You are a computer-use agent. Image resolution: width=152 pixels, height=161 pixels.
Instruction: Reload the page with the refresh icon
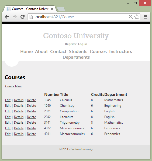point(22,17)
